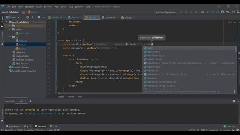Click the Git Push green arrow icon
Viewport: 240px width, 135px height.
[217, 12]
